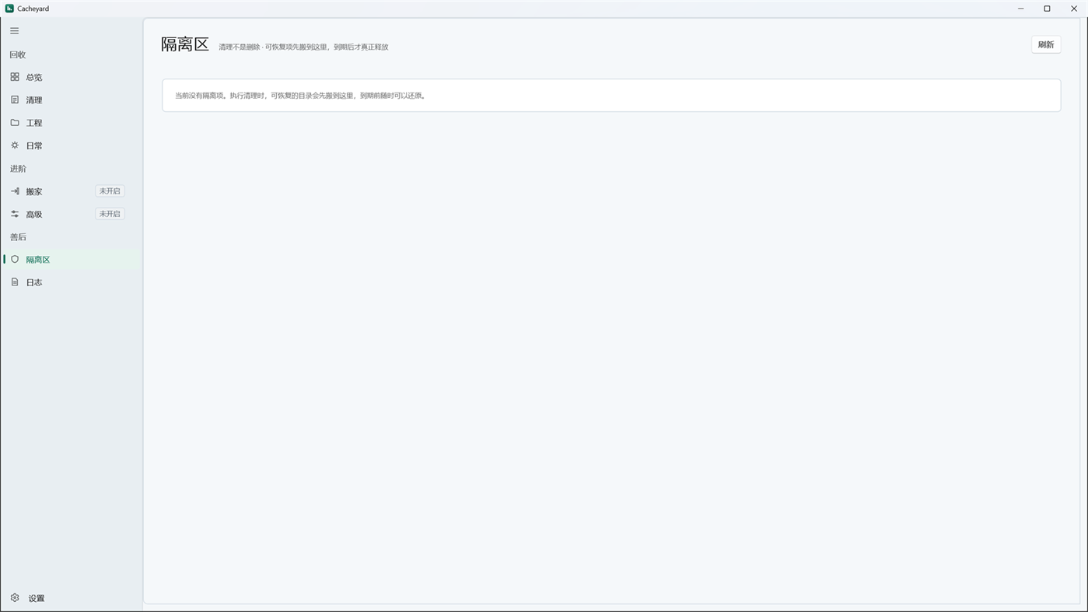
Task: Close the Cacheyard window
Action: [1074, 9]
